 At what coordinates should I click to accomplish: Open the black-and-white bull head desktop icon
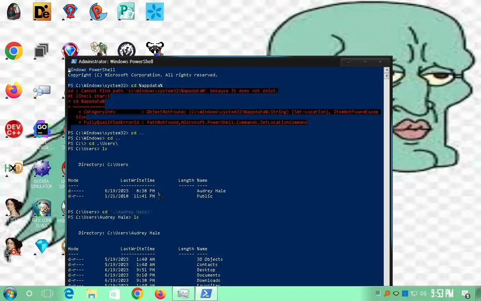point(154,49)
